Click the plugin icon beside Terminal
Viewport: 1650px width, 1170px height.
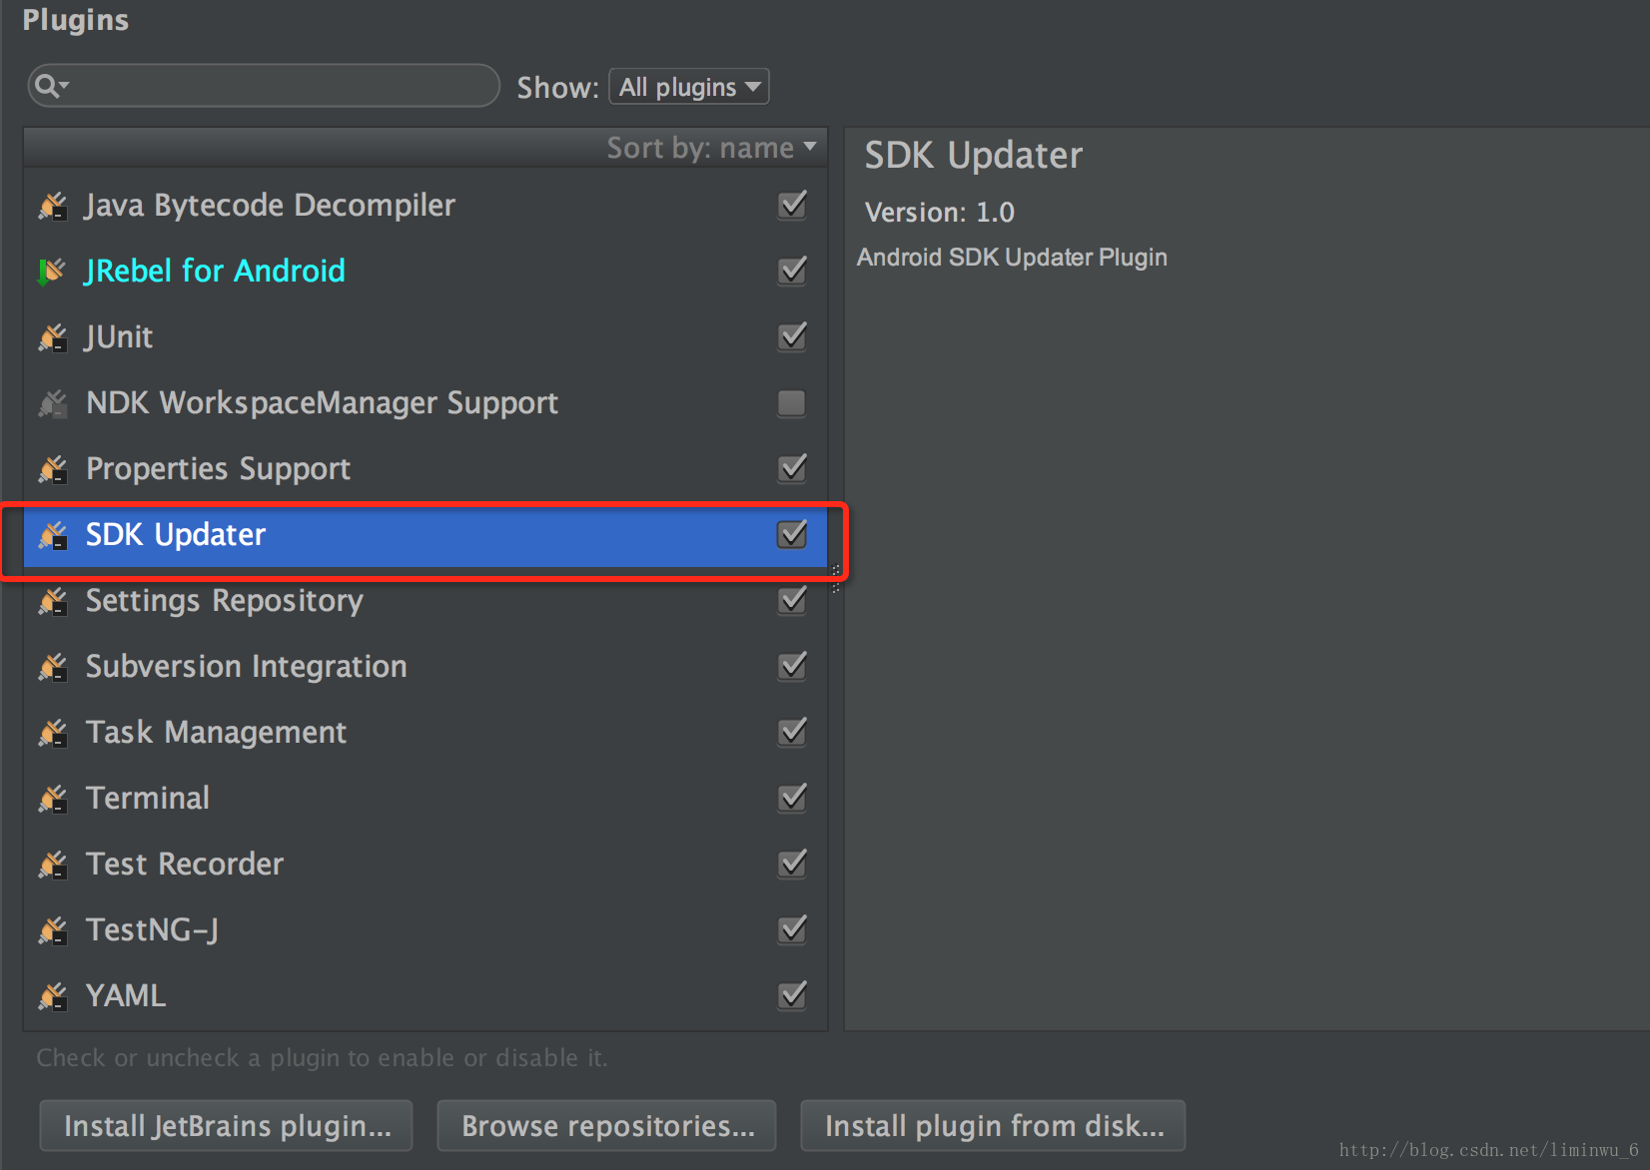[53, 799]
